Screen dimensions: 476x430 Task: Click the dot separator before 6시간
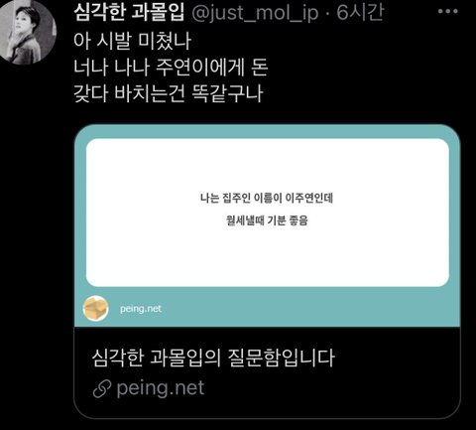(x=327, y=13)
